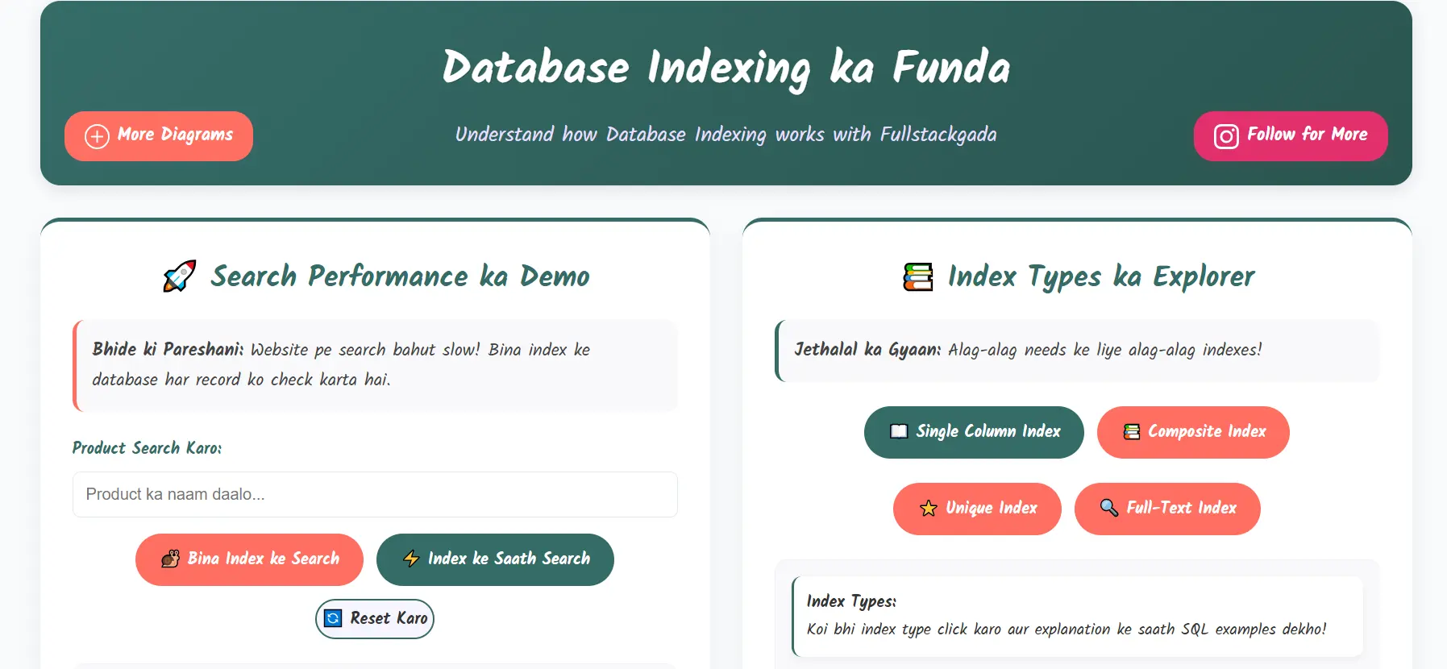Click the Reset Karo button
This screenshot has width=1447, height=669.
coord(375,619)
